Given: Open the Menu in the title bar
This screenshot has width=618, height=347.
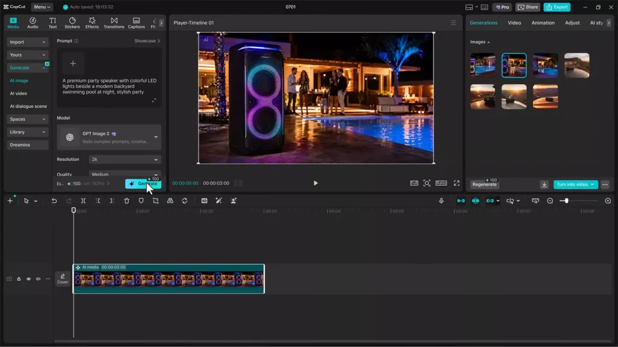Looking at the screenshot, I should click(42, 7).
